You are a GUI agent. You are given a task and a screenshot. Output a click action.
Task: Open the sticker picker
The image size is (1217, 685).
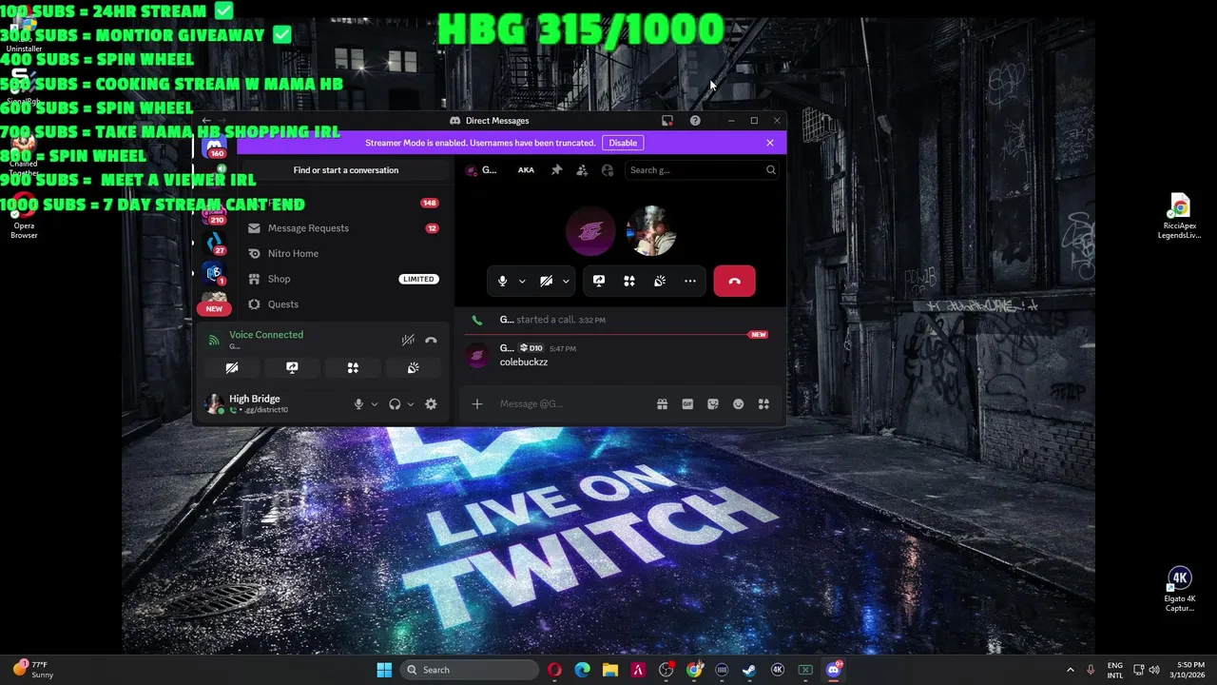pyautogui.click(x=713, y=404)
